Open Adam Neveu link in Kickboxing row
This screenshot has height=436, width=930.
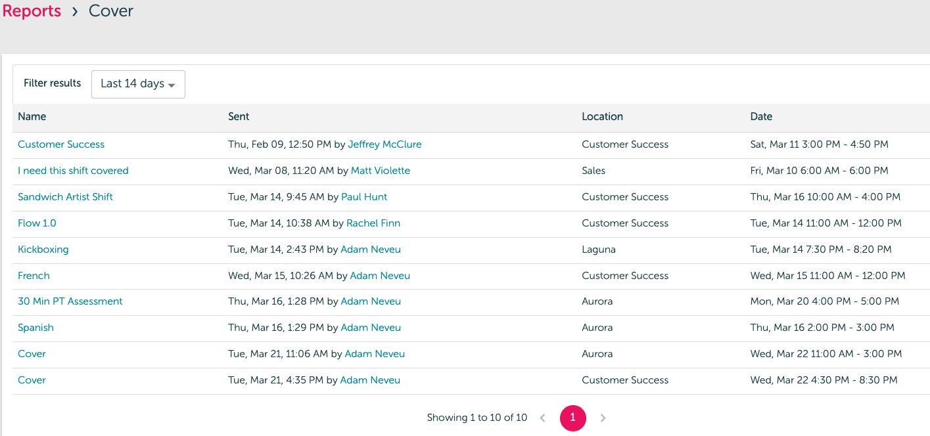tap(371, 250)
